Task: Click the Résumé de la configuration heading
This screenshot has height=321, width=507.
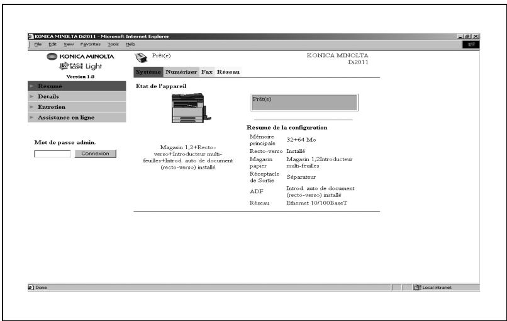Action: (x=287, y=128)
